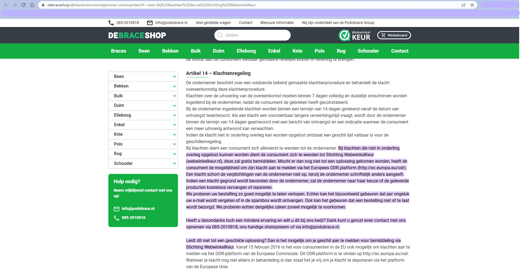Open Enkel in the green navigation bar
The image size is (520, 272).
click(274, 51)
